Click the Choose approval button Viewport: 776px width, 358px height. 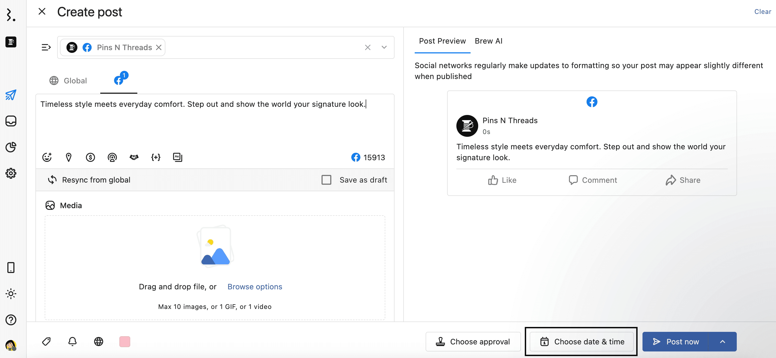click(x=473, y=341)
